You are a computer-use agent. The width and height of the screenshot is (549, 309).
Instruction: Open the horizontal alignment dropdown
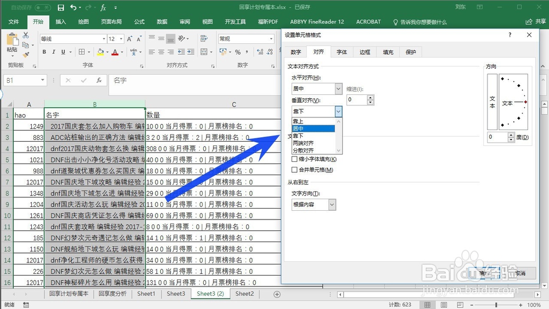click(x=338, y=88)
